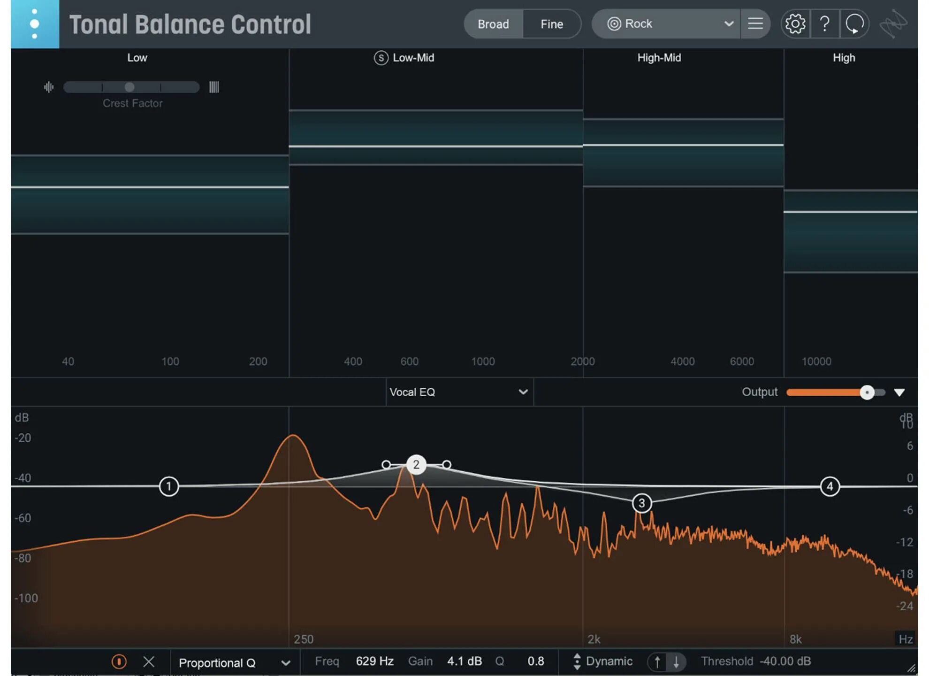Click the circular reset icon
This screenshot has width=929, height=676.
(x=854, y=24)
